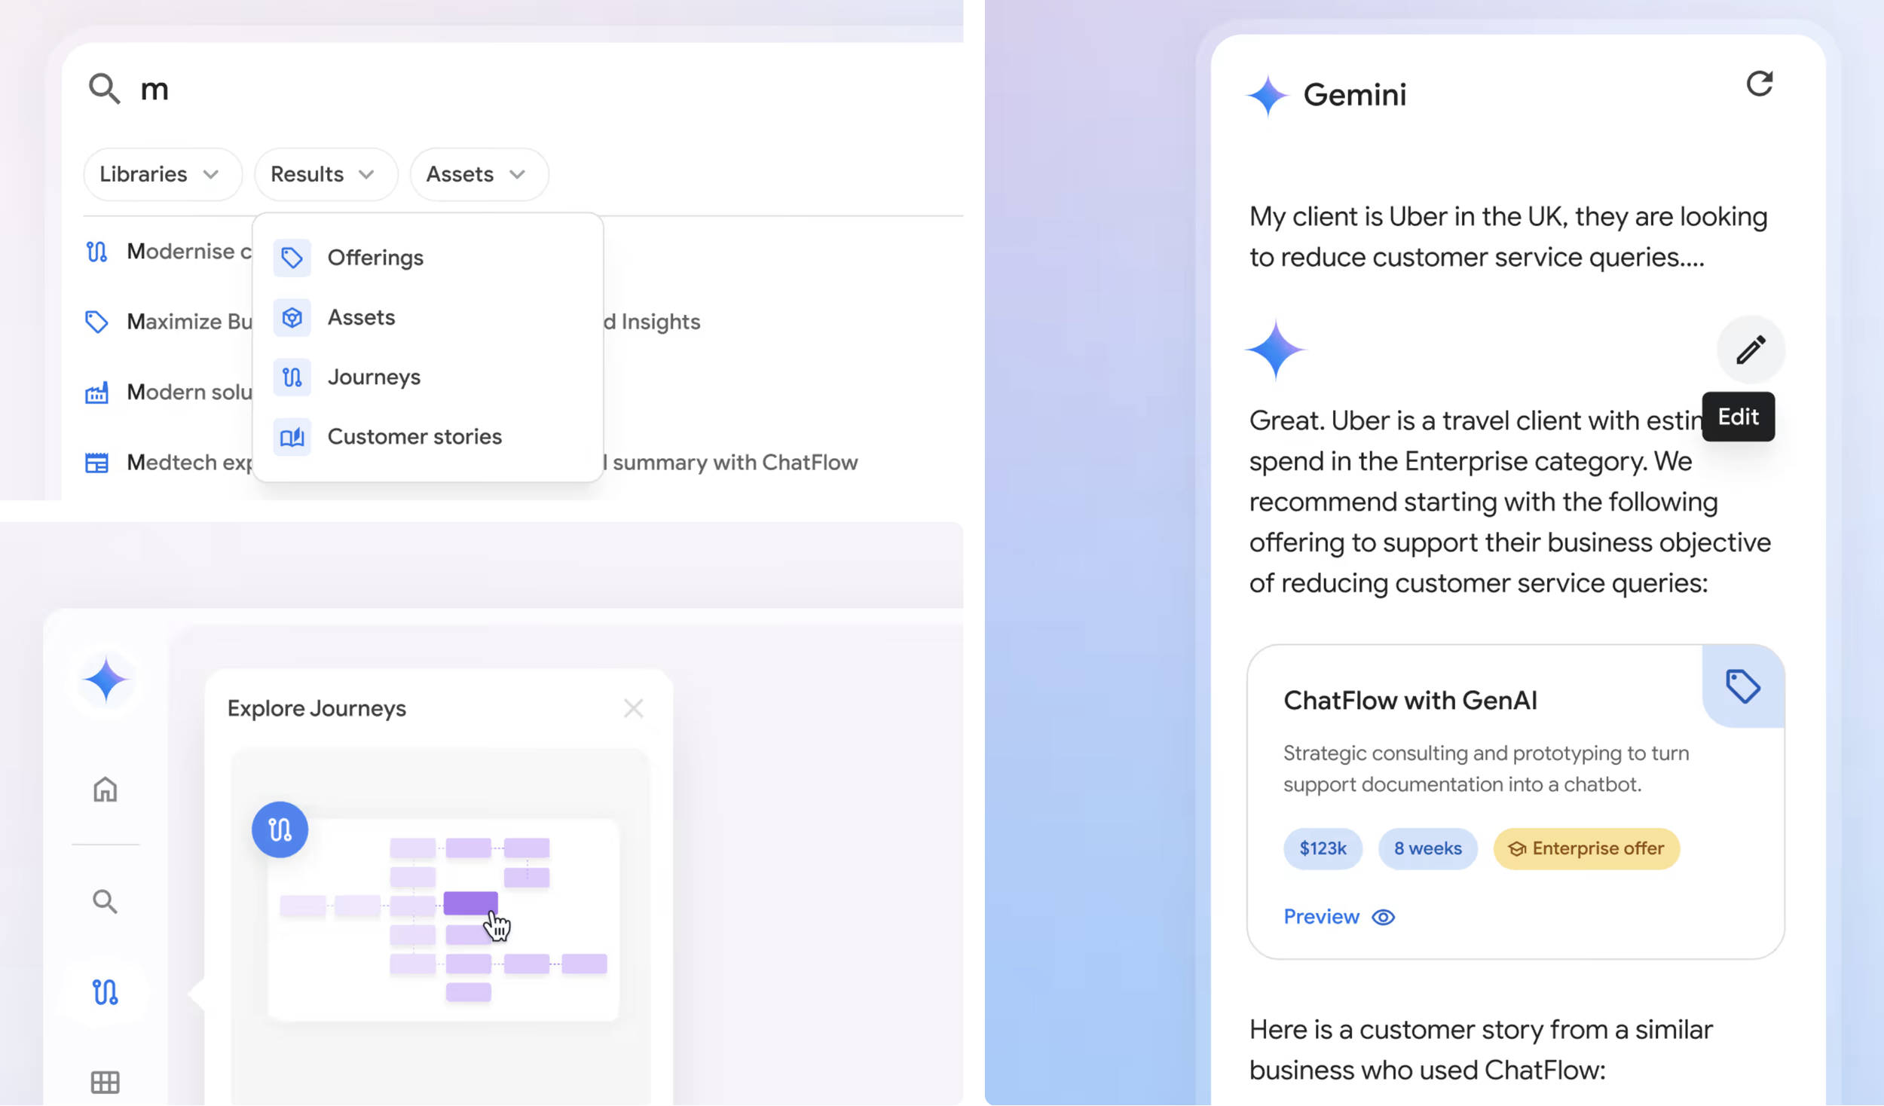The width and height of the screenshot is (1884, 1106).
Task: Click the Gemini logo sparkle in the header
Action: (1268, 96)
